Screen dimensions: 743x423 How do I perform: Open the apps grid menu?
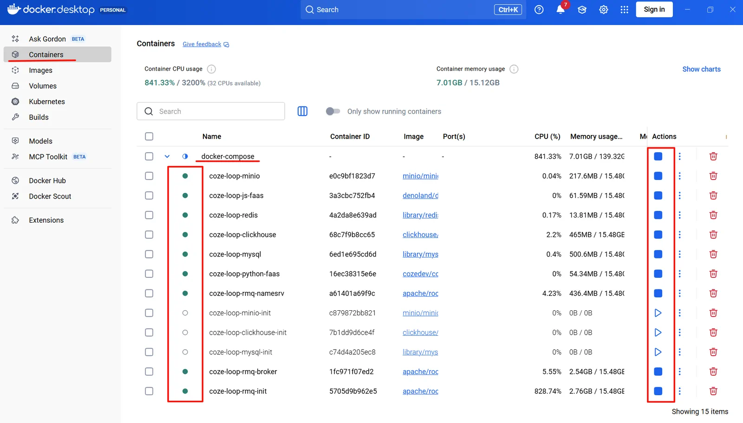tap(624, 10)
